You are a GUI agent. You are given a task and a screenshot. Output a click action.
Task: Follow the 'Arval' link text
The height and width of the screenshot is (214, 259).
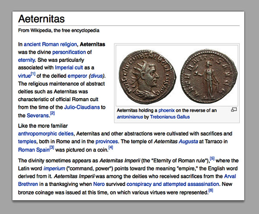[230, 176]
